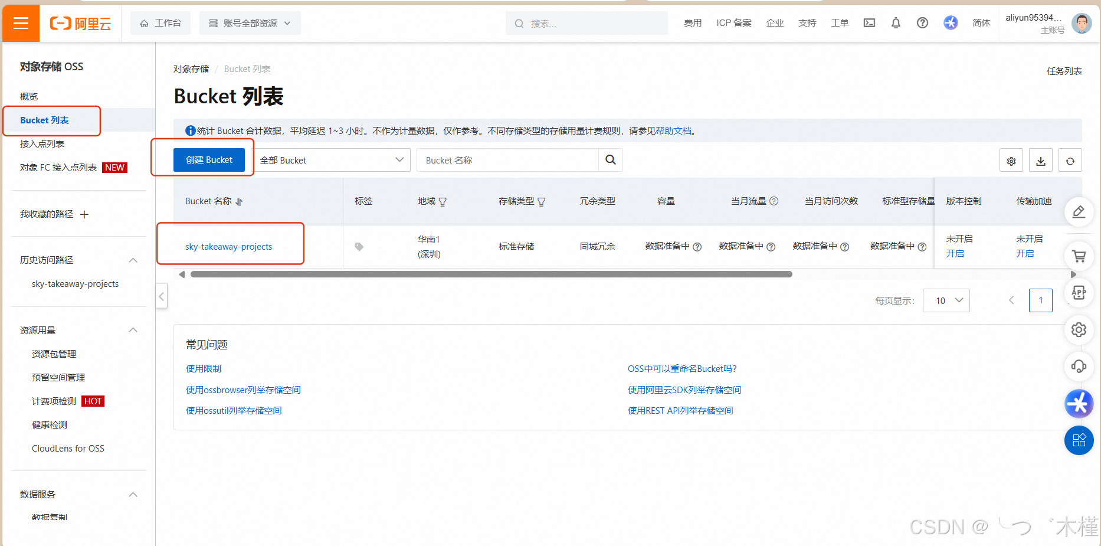Open 资源包管理 in sidebar

[x=54, y=354]
